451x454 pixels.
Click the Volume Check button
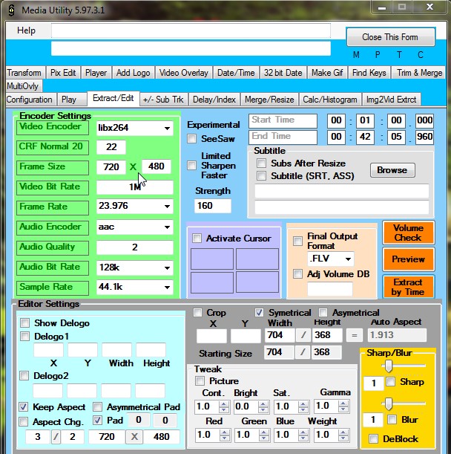[x=408, y=233]
